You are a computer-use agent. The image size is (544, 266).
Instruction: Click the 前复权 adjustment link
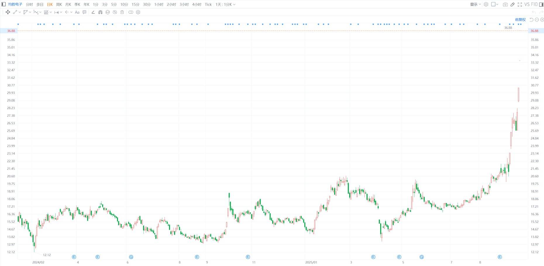pyautogui.click(x=520, y=20)
